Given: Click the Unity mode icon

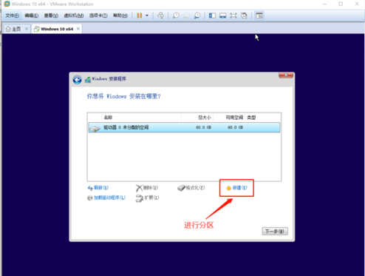Looking at the screenshot, I should point(244,16).
